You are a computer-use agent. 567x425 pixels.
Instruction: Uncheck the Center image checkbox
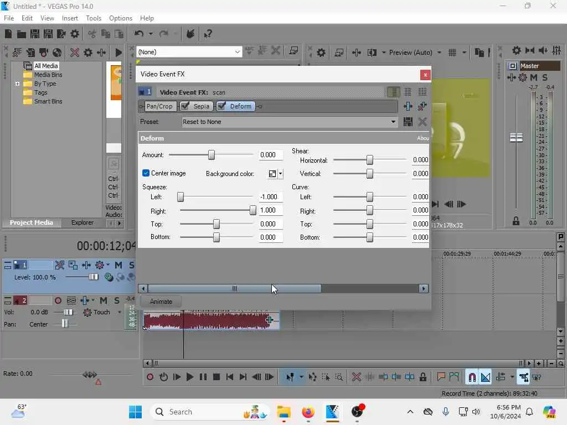[146, 173]
